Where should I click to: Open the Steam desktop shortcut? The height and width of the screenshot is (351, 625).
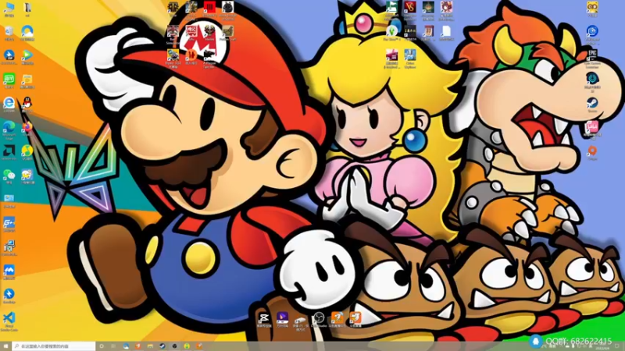coord(592,103)
